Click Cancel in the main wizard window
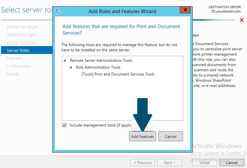 point(232,162)
